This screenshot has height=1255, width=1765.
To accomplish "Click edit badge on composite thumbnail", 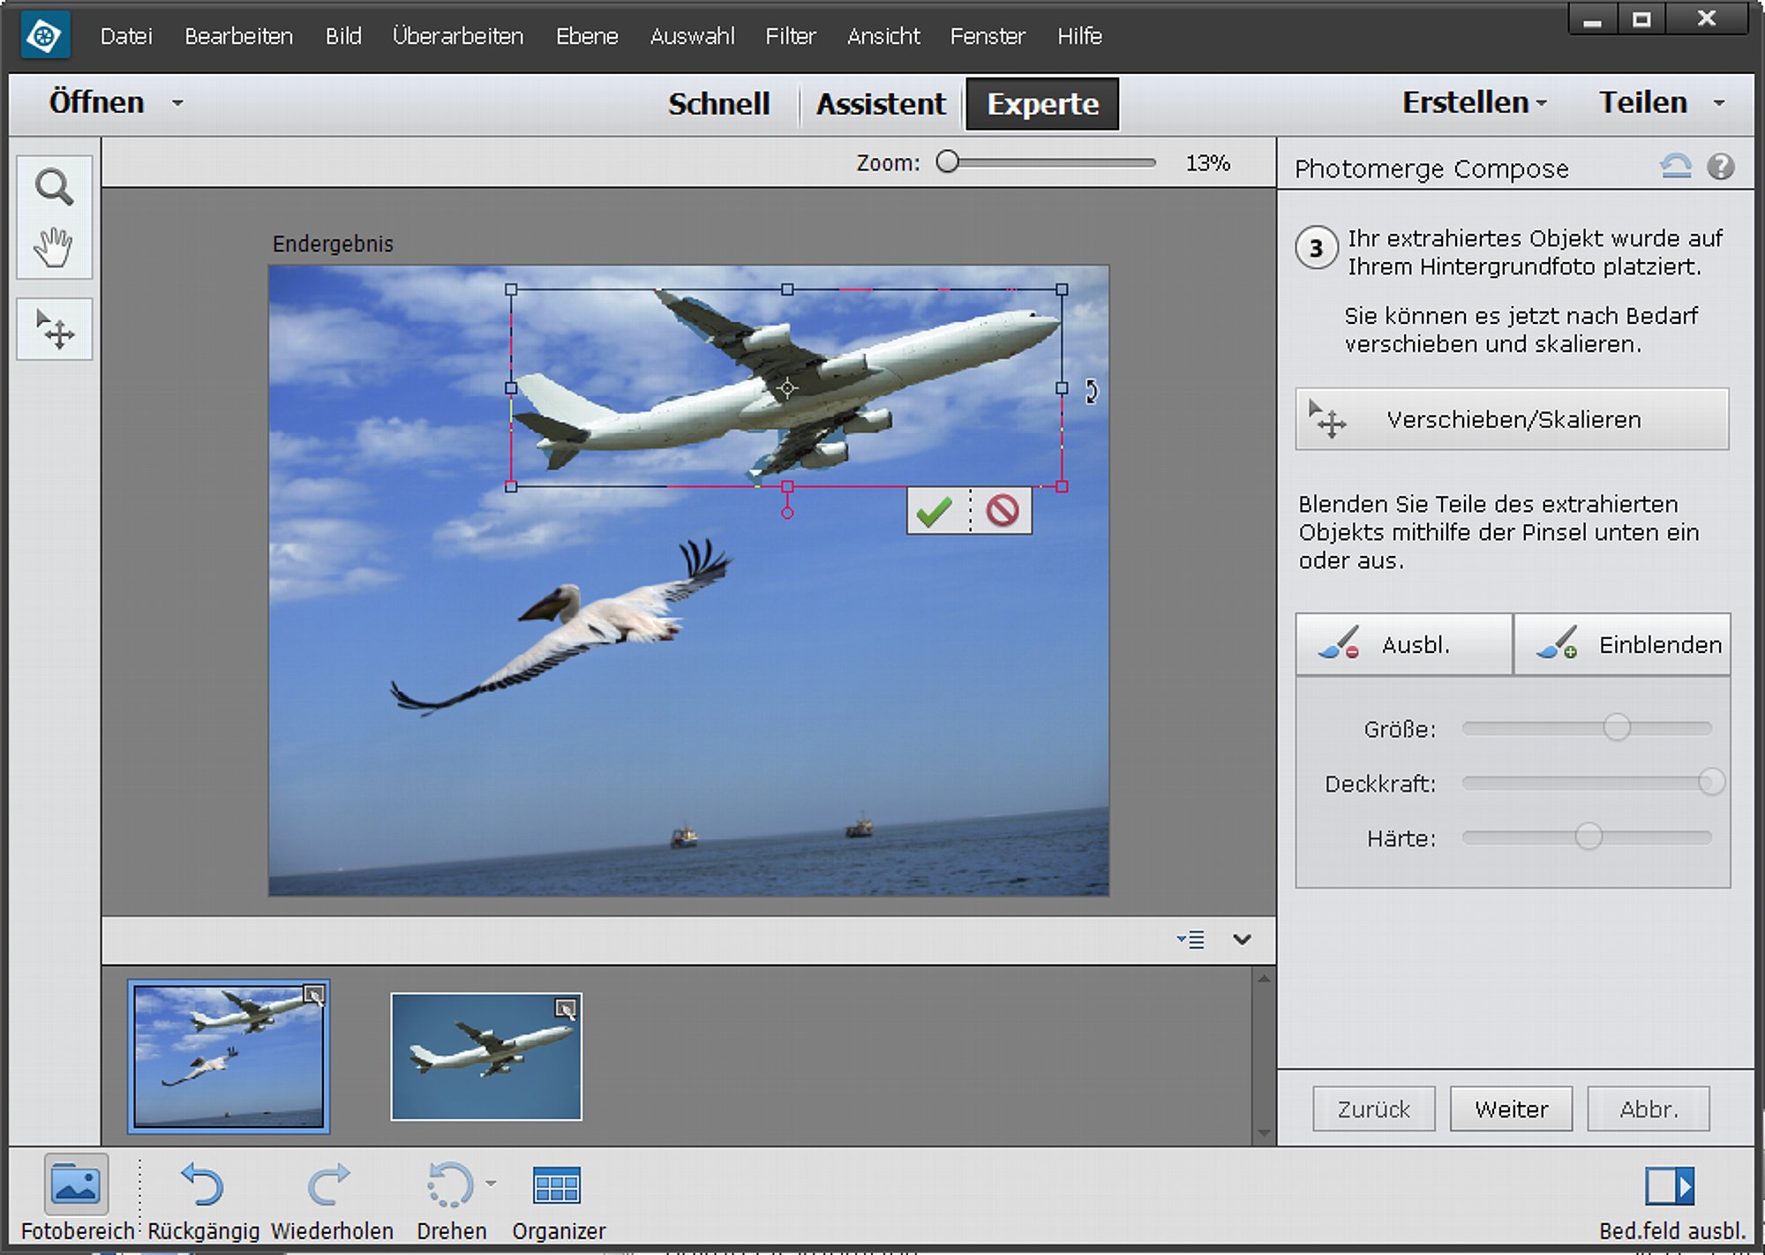I will (313, 996).
